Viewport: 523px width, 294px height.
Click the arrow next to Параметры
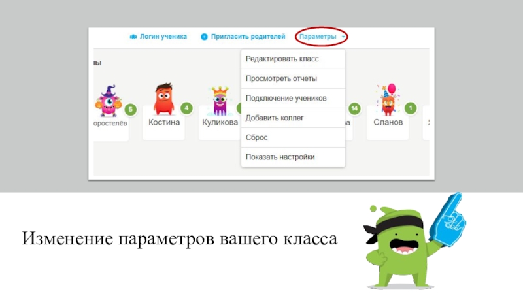344,37
